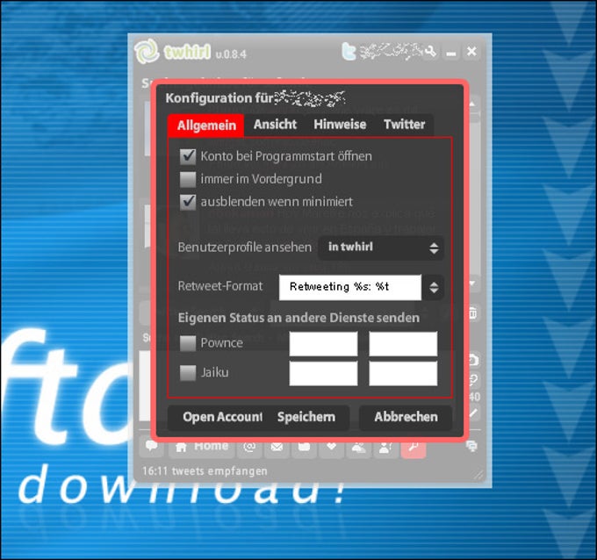Open the friends list icon
The height and width of the screenshot is (560, 597).
tap(358, 448)
